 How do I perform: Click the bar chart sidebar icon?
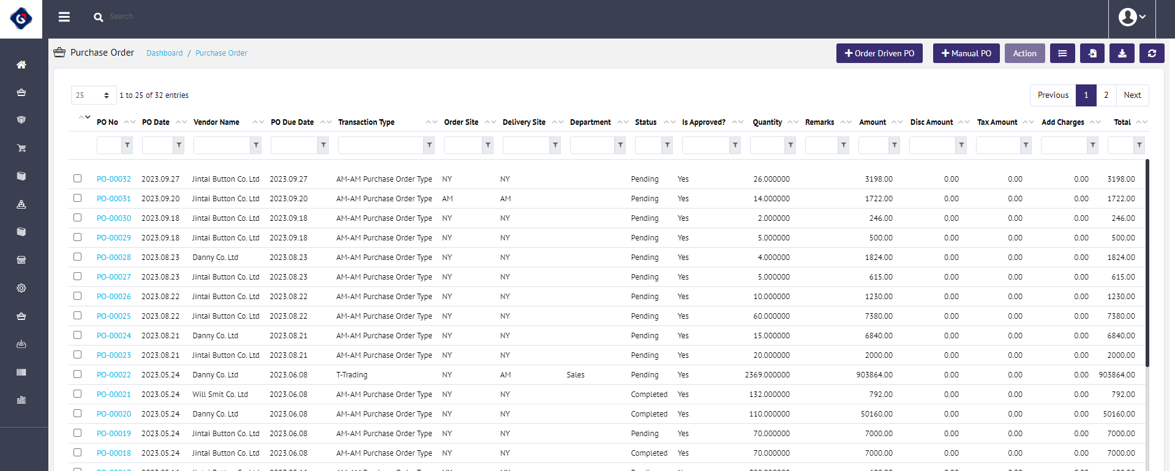tap(21, 400)
